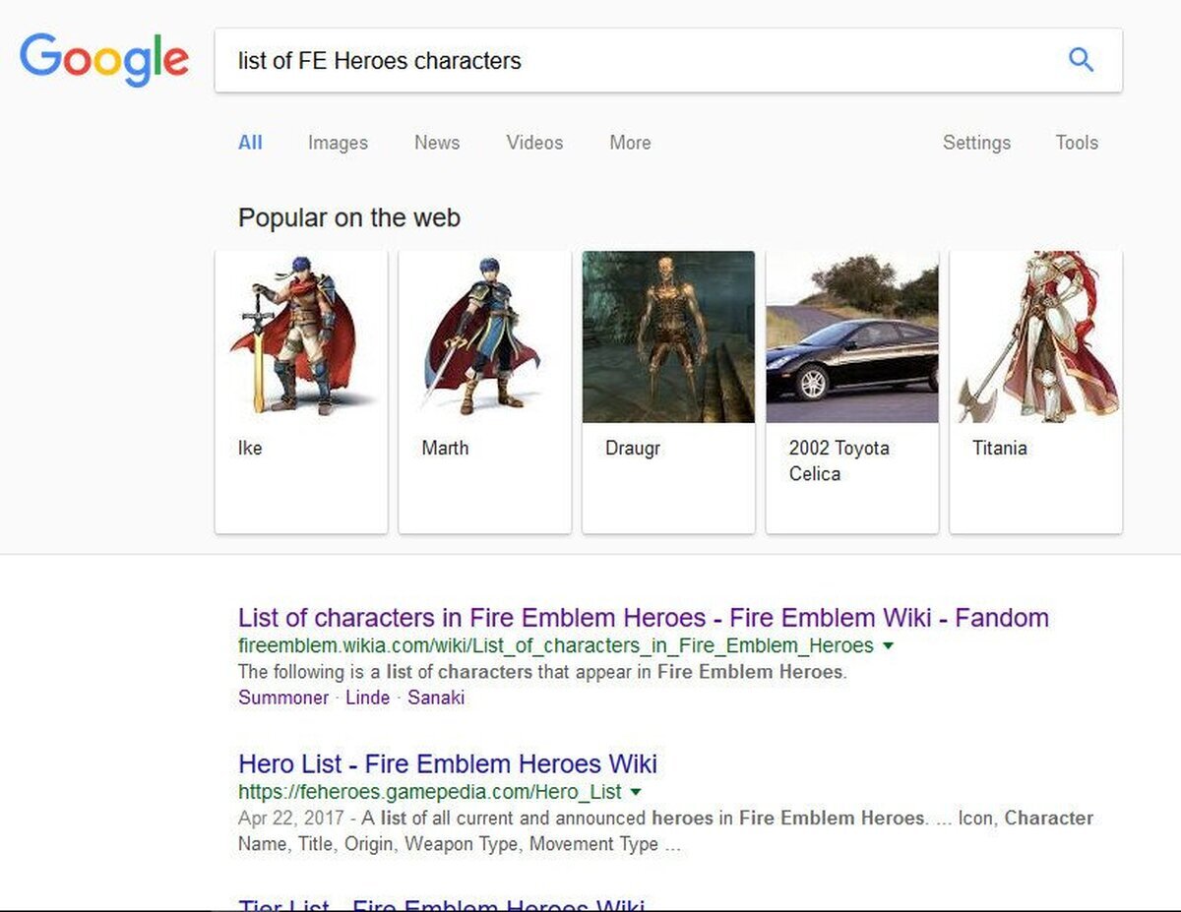Open the Titania character thumbnail
The height and width of the screenshot is (912, 1181).
1035,336
